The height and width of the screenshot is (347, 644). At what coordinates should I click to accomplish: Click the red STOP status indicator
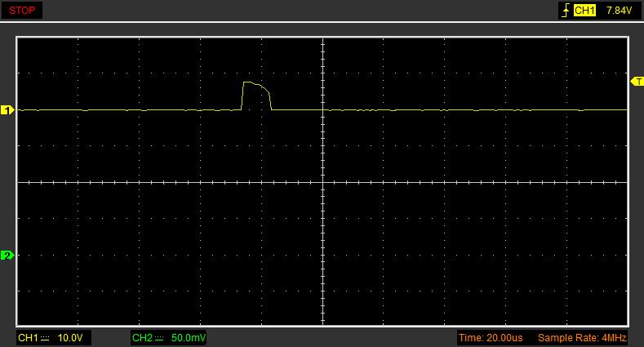click(x=22, y=11)
